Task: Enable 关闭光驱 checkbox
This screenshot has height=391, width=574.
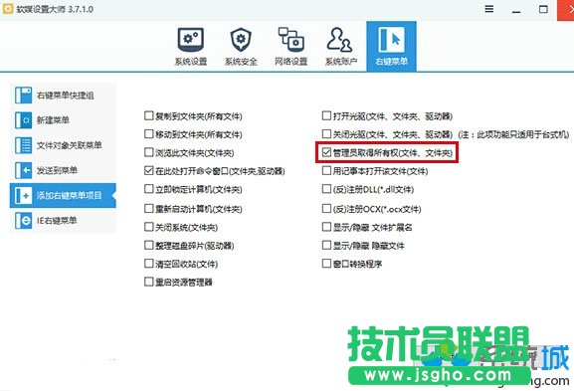Action: [x=326, y=134]
